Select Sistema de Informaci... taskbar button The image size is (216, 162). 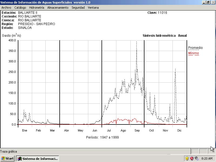tap(37, 158)
